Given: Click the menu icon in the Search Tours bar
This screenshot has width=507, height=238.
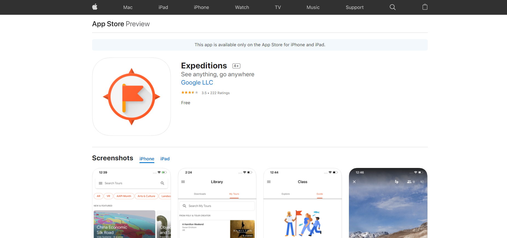Looking at the screenshot, I should pyautogui.click(x=101, y=183).
